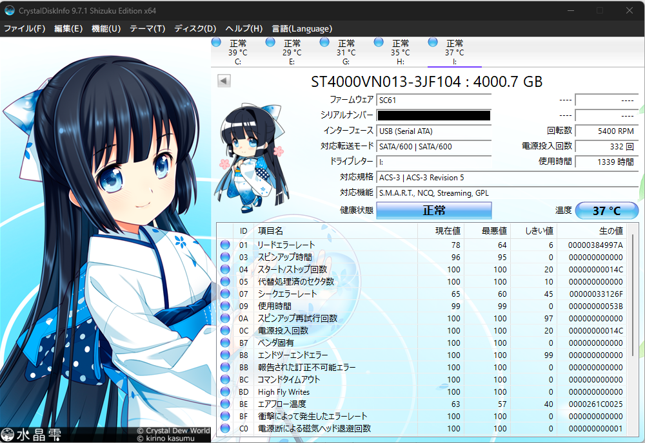Open the ヘルプ(H) menu
The width and height of the screenshot is (645, 443).
tap(244, 29)
